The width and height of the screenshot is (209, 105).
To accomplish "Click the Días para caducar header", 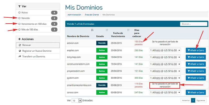I will click(137, 33).
